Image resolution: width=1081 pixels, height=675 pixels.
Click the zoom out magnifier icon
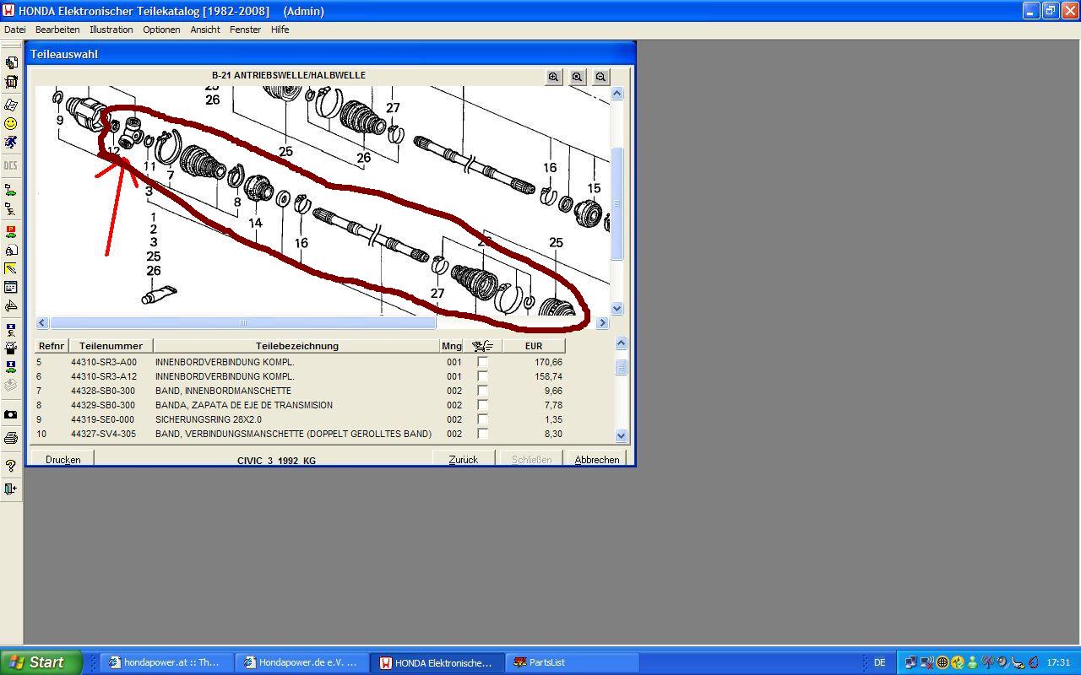(600, 77)
